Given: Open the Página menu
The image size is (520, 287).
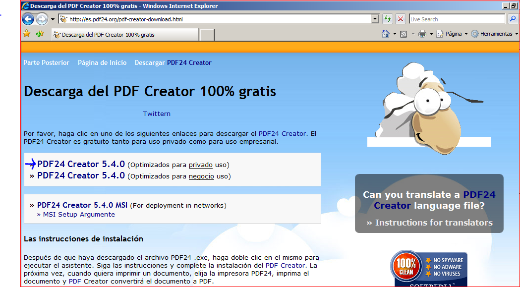Looking at the screenshot, I should (452, 34).
